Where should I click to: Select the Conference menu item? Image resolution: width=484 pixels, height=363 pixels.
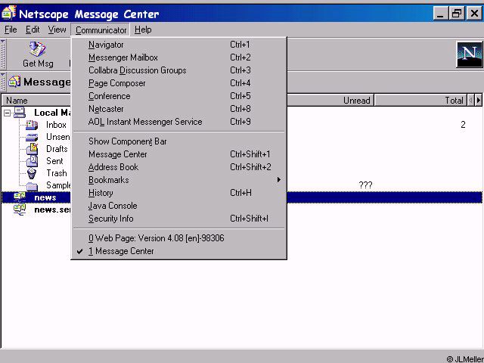pos(178,96)
